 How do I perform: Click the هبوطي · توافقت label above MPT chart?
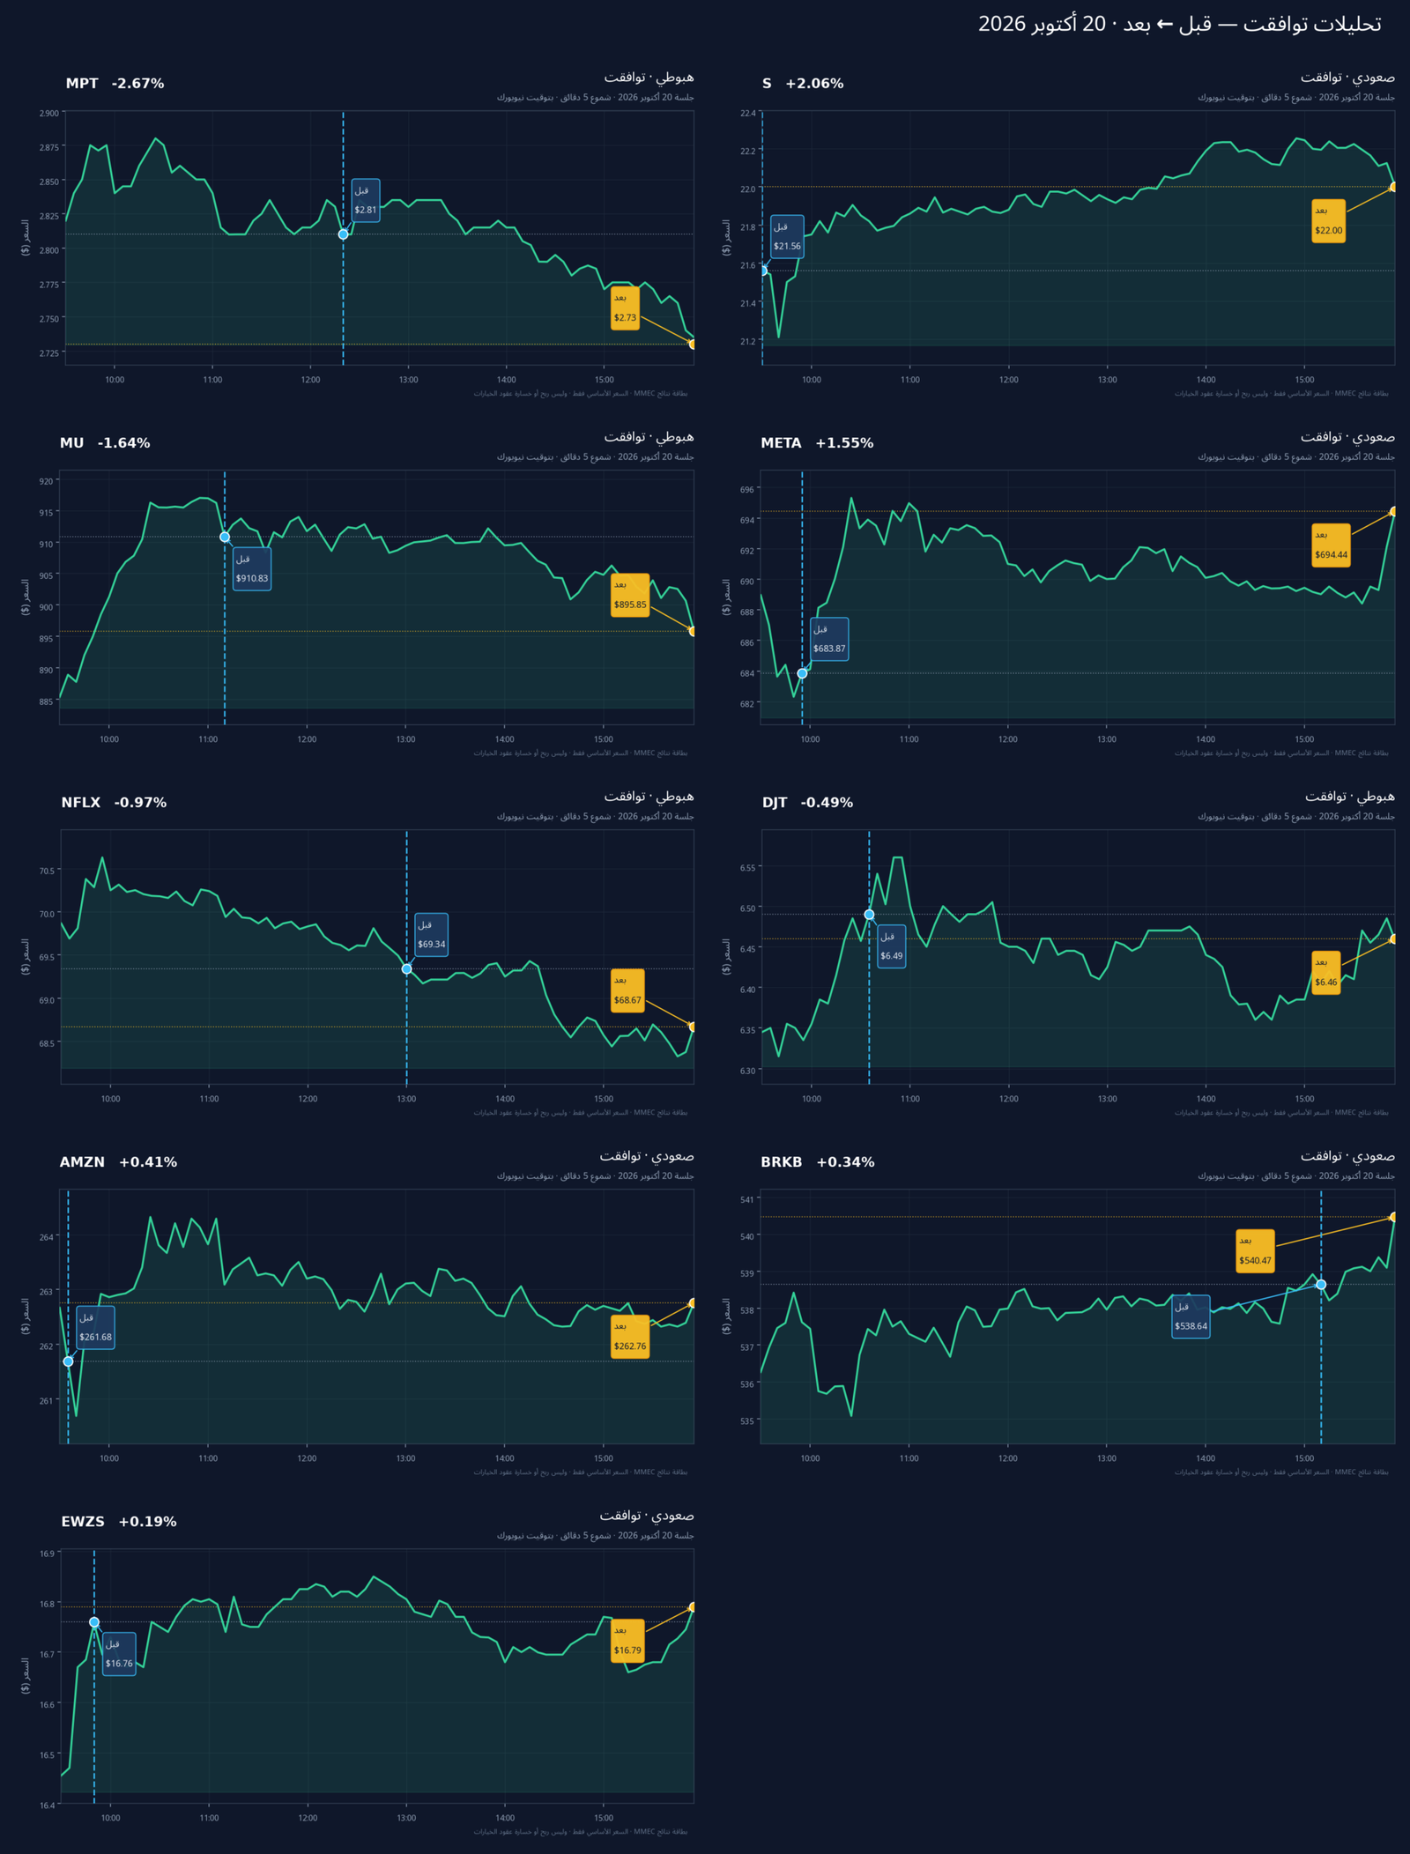coord(649,78)
